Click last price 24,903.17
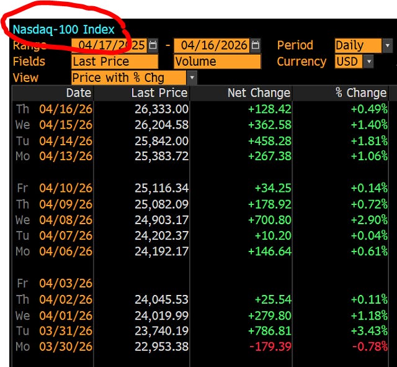This screenshot has height=367, width=397. point(161,220)
